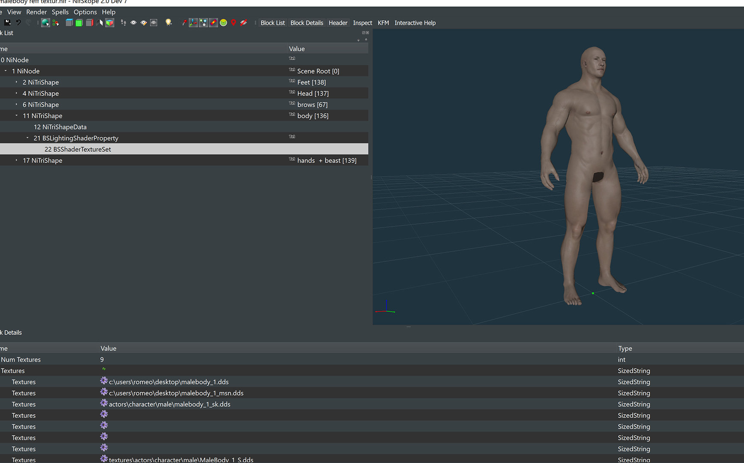
Task: Click the screenshot capture toolbar icon
Action: pyautogui.click(x=154, y=23)
